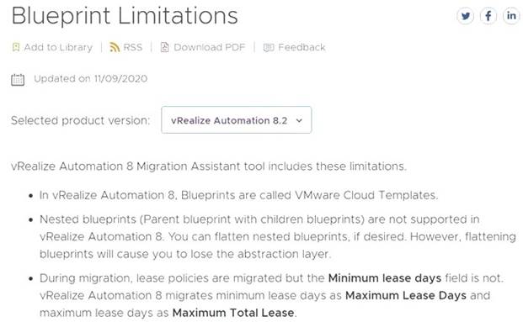Click the Updated on 11/09/2020 text
This screenshot has height=322, width=523.
[x=90, y=79]
